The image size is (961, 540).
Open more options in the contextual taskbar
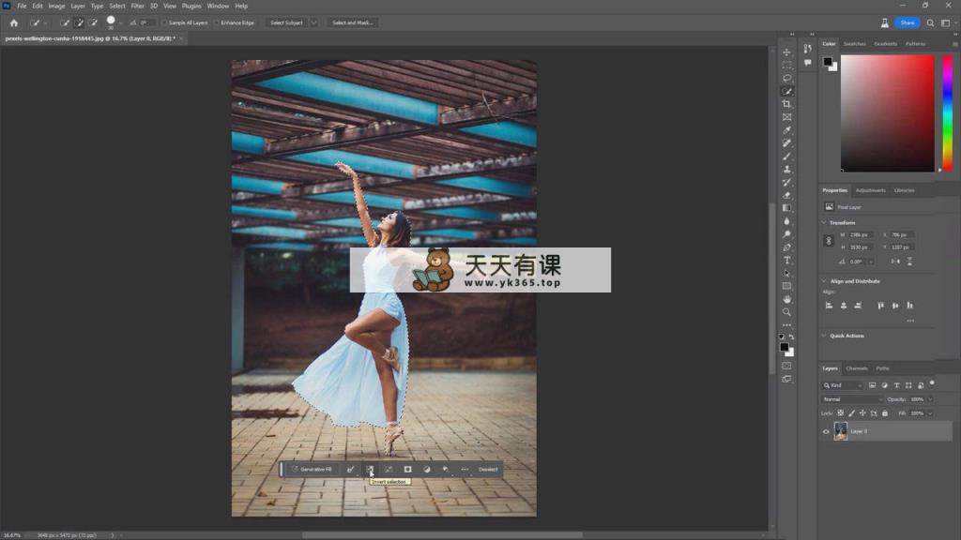(465, 469)
